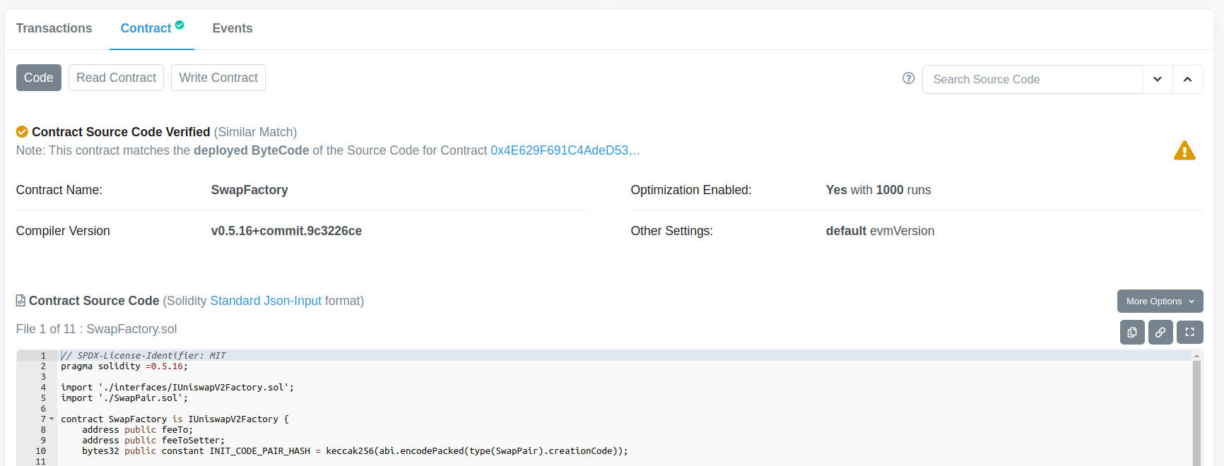Click the permalink chain icon button

pos(1160,332)
